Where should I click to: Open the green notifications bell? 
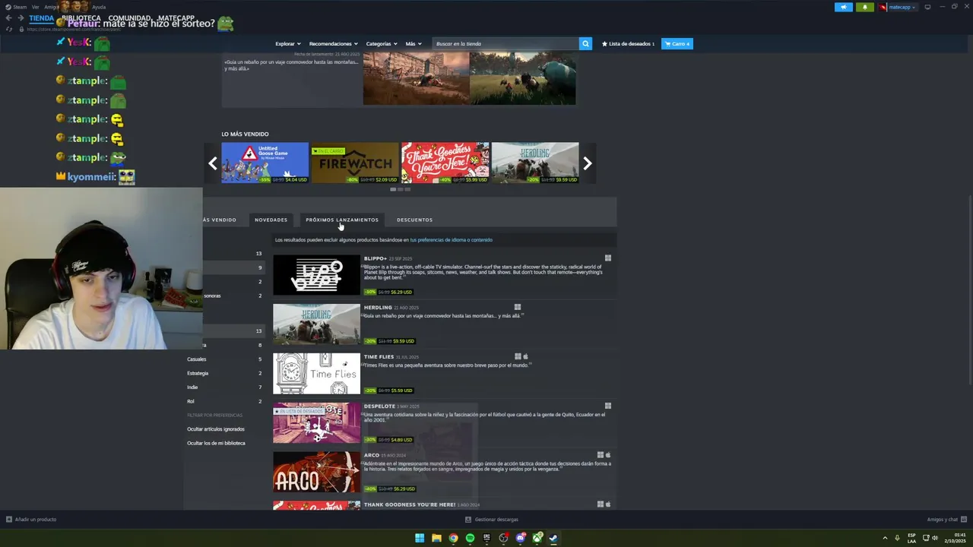click(x=865, y=7)
